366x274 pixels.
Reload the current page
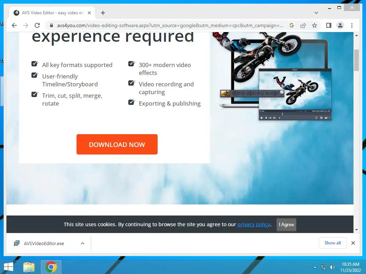37,25
